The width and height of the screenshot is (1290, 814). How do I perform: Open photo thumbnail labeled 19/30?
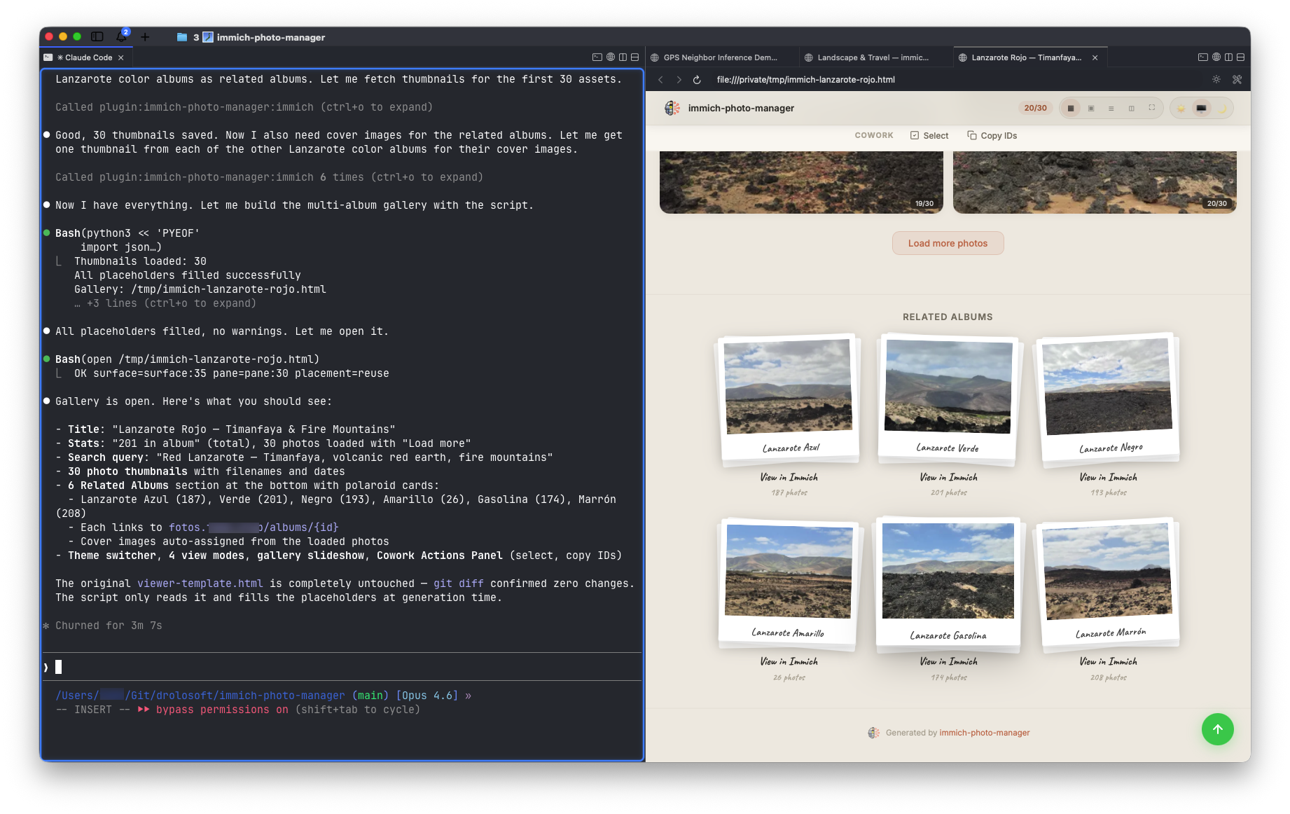[x=801, y=182]
